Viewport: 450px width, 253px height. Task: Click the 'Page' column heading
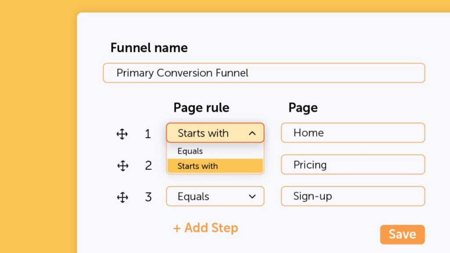pyautogui.click(x=303, y=108)
